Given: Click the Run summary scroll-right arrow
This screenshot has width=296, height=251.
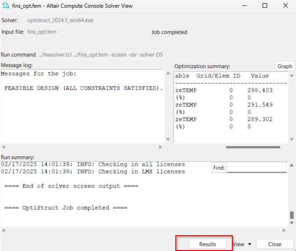Looking at the screenshot, I should (x=284, y=230).
